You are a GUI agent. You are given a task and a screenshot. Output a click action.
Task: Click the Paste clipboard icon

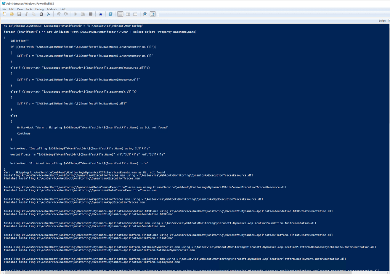point(41,14)
